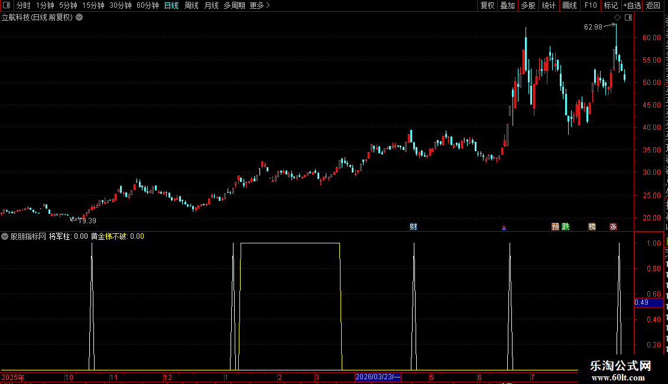Viewport: 668px width, 384px height.
Task: Click the small red-blue arrow event marker
Action: 504,228
